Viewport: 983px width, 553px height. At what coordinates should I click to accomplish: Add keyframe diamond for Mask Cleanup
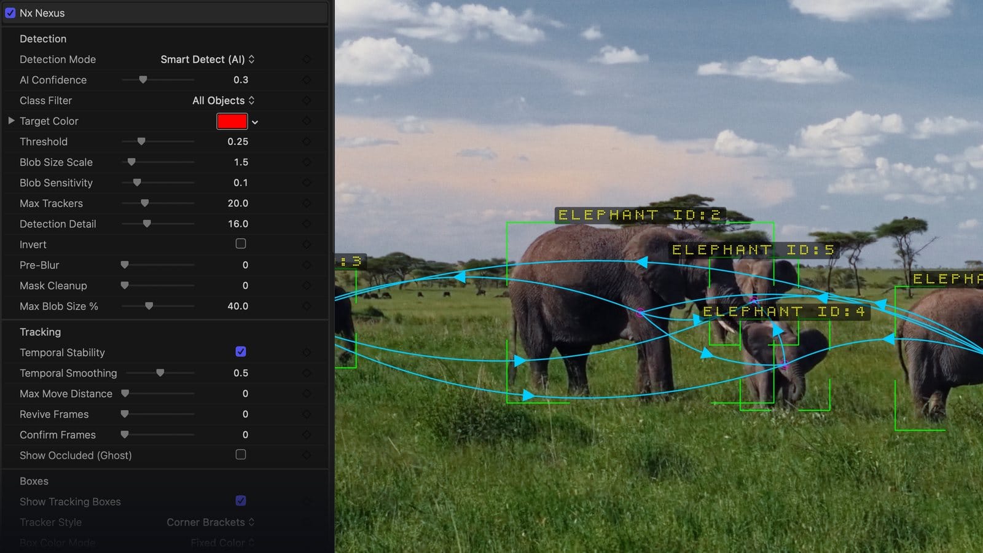click(x=307, y=286)
